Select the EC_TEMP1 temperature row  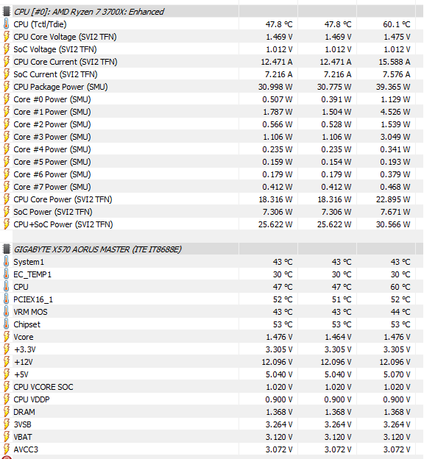tap(212, 274)
